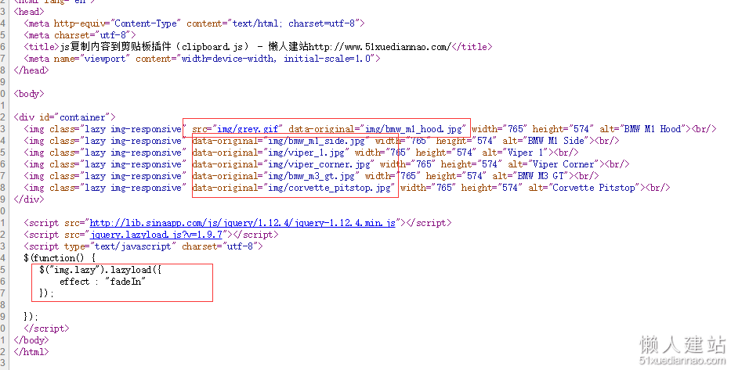This screenshot has height=370, width=731.
Task: Click the closing </body> tag
Action: click(x=31, y=340)
